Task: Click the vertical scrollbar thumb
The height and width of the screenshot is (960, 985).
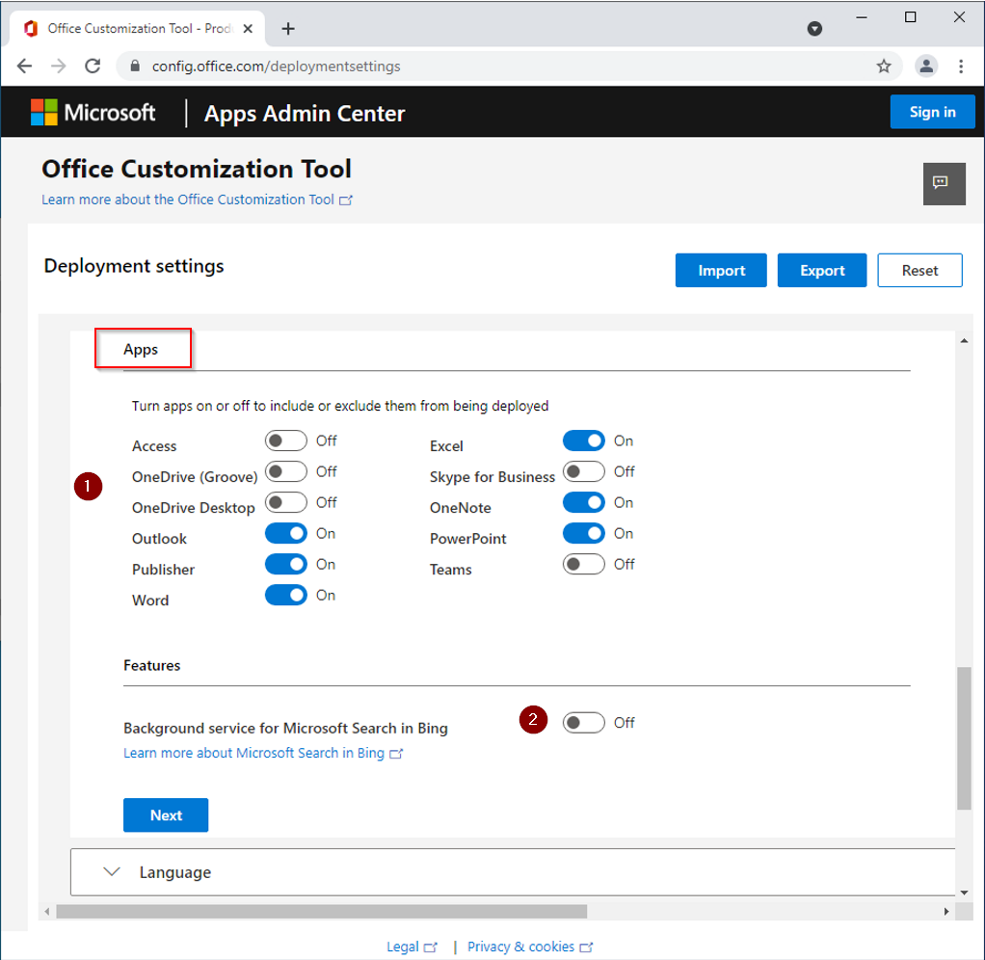Action: point(964,738)
